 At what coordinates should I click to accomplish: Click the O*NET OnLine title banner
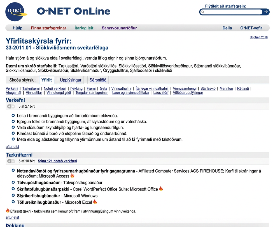pos(73,11)
